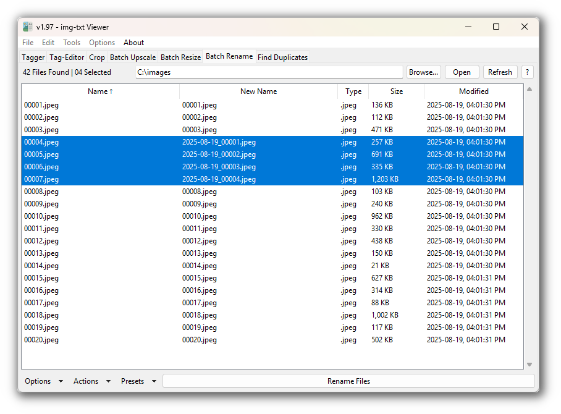This screenshot has width=561, height=414.
Task: Open the Actions dropdown
Action: tap(92, 381)
